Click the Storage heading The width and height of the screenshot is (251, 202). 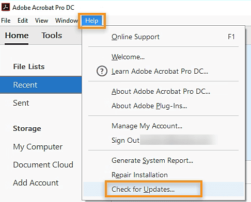pos(27,129)
